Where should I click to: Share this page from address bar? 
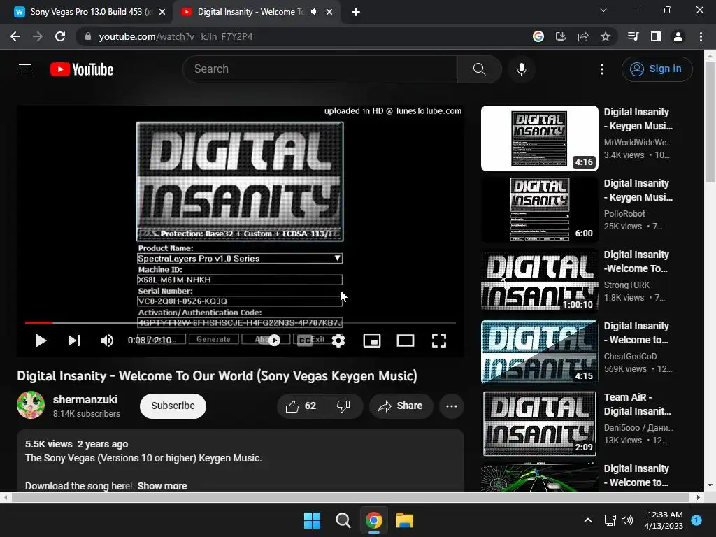tap(583, 36)
